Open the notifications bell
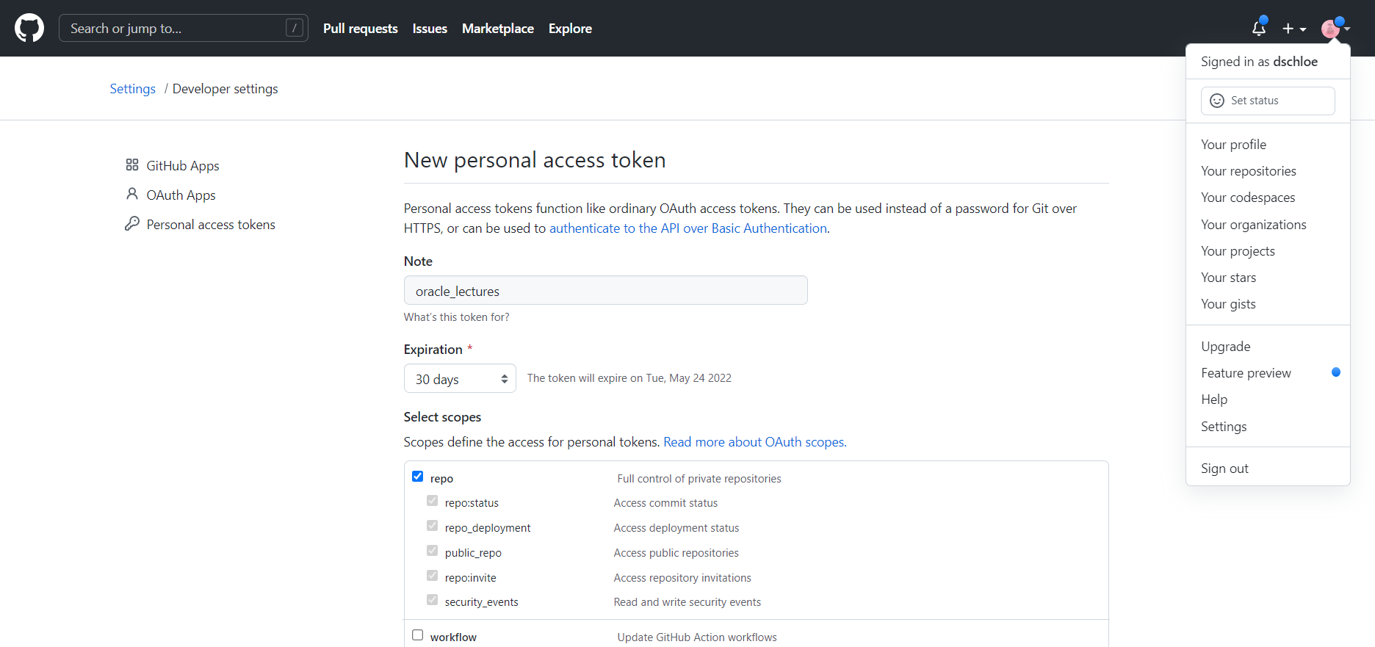1375x647 pixels. (1259, 28)
